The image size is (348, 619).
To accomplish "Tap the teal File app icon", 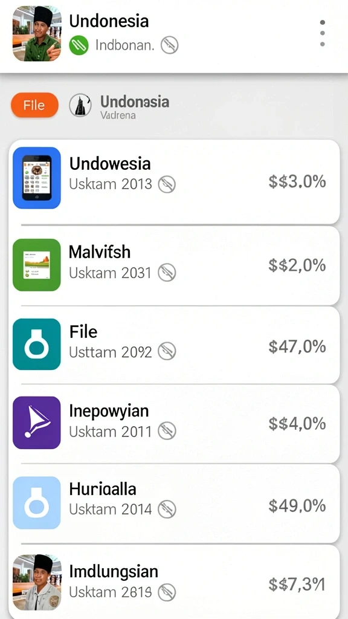I will [37, 344].
